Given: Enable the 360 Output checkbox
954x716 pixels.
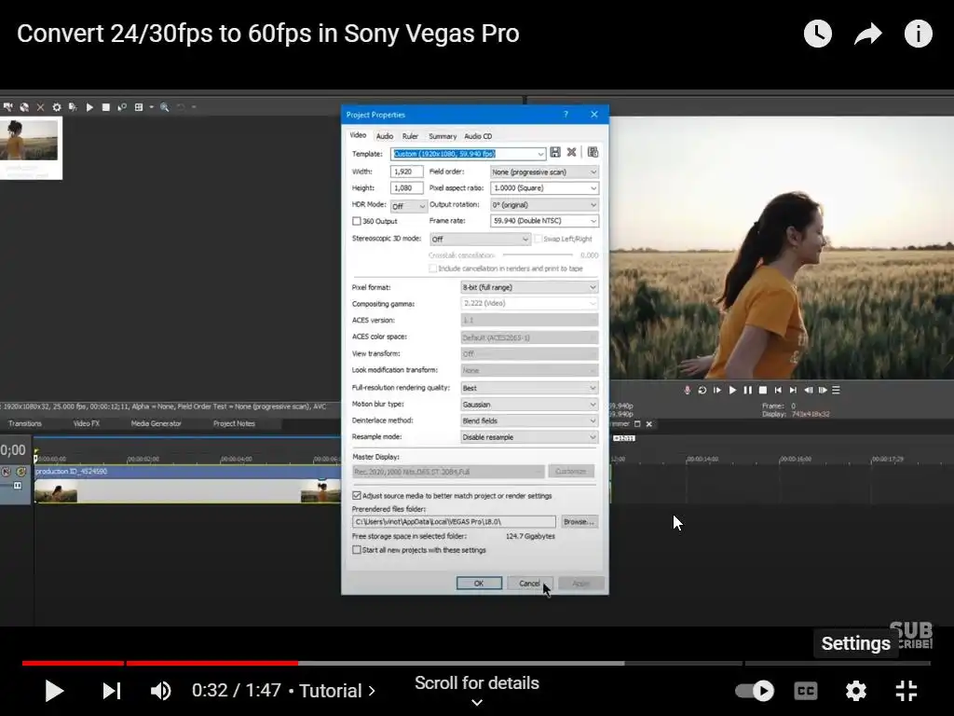Looking at the screenshot, I should click(357, 221).
